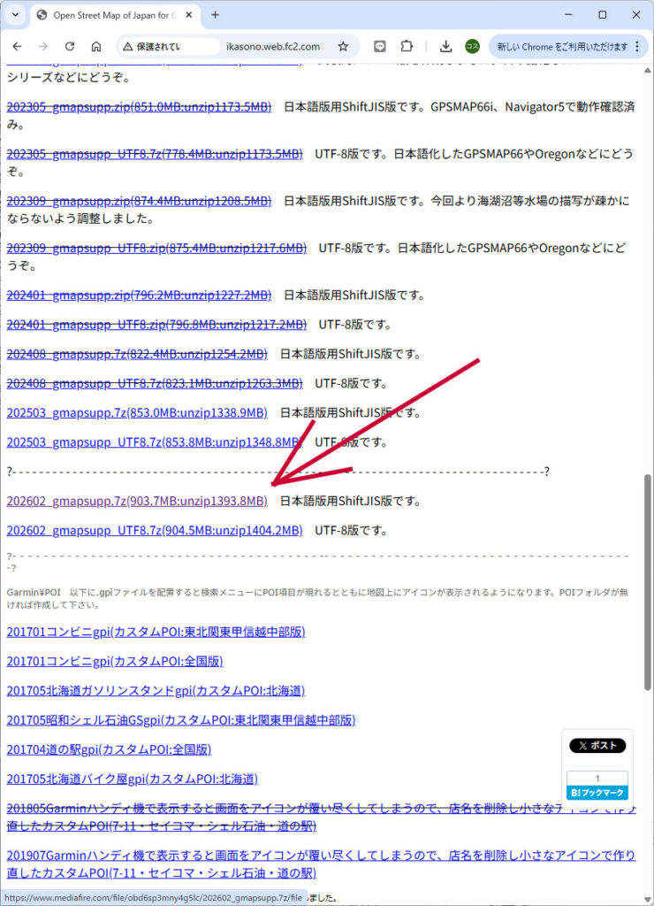Click the green profile avatar icon

pos(473,47)
